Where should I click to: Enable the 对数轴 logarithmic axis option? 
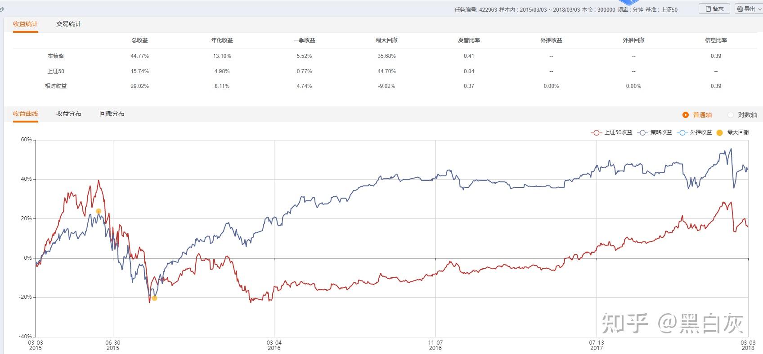[731, 115]
